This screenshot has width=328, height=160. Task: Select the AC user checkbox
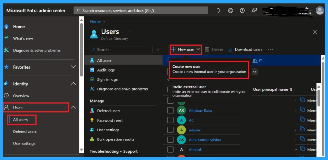[170, 120]
